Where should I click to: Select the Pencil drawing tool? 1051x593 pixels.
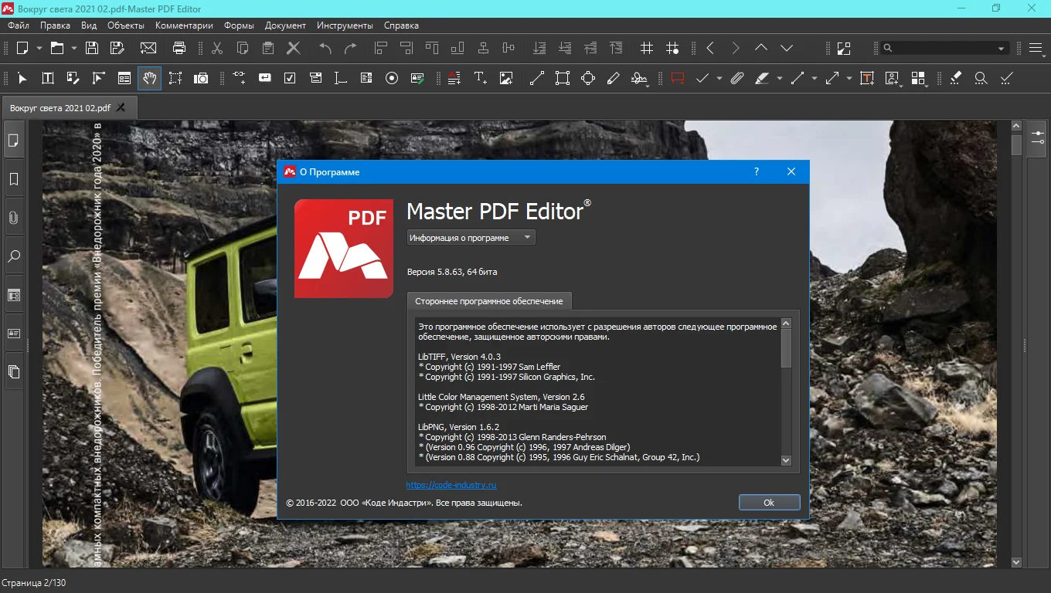[614, 78]
